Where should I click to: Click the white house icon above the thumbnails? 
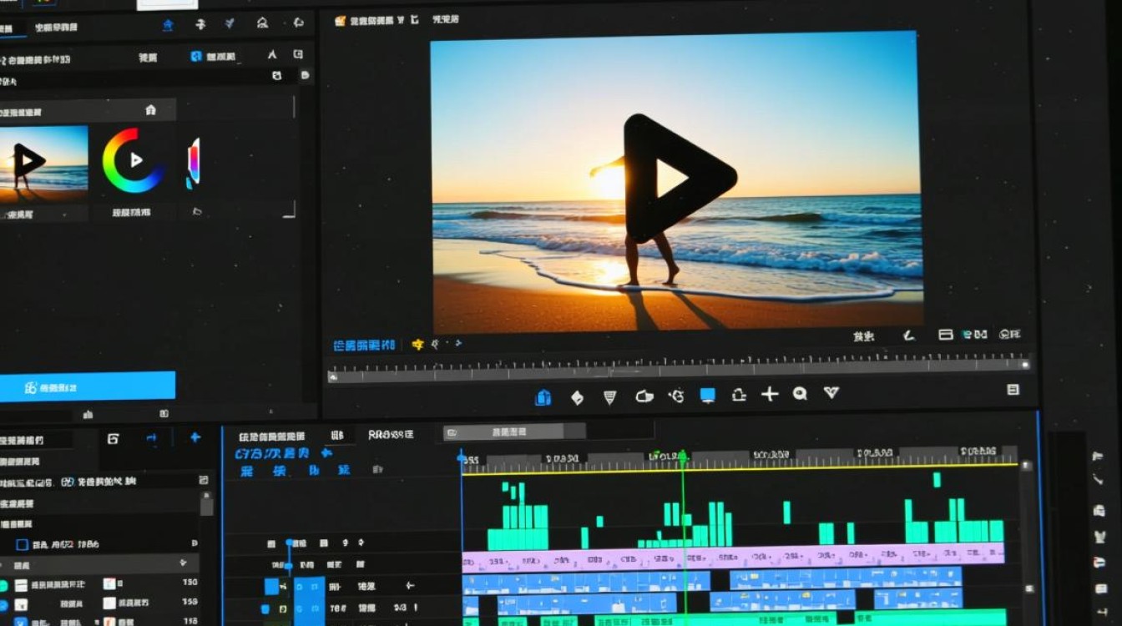coord(150,109)
